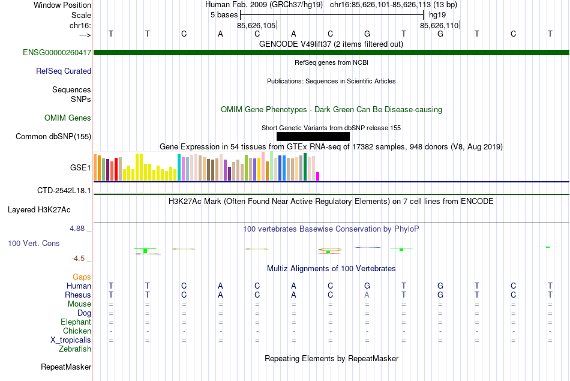
Task: Click '100 vertebrates Basewise Conservation by PhyloP' title
Action: (x=331, y=229)
